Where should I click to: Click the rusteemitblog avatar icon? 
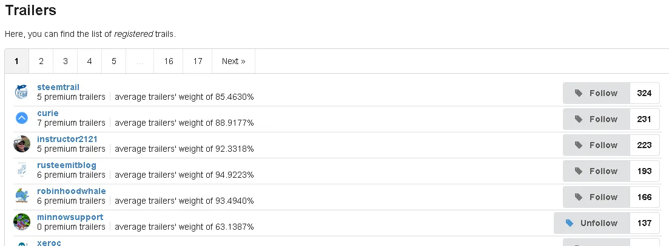tap(22, 170)
